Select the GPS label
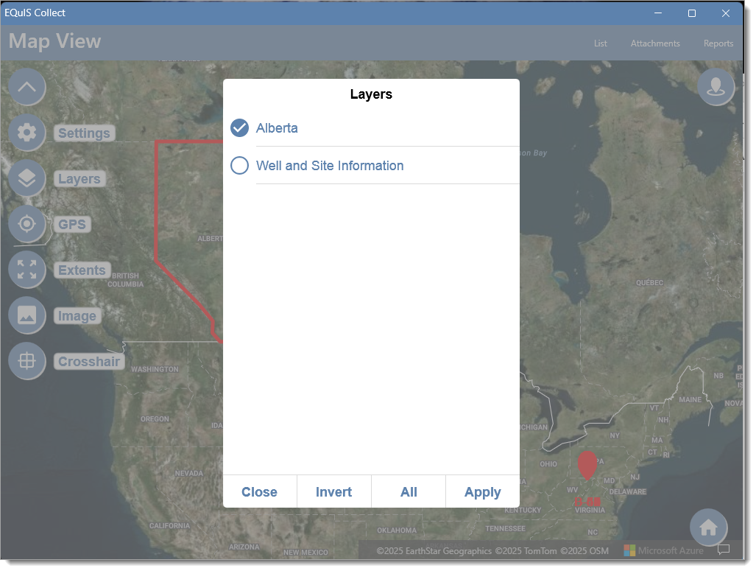756x571 pixels. tap(72, 224)
